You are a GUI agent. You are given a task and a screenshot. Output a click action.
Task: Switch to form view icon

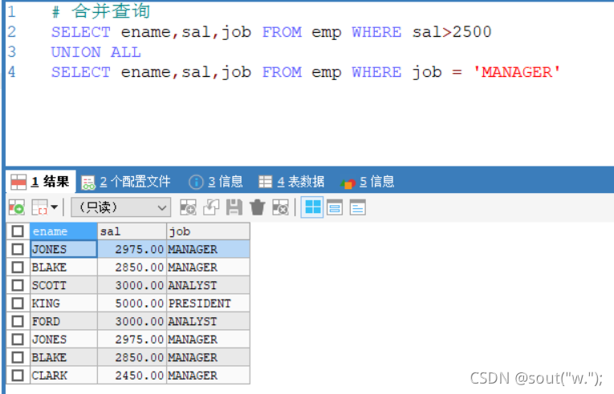click(335, 207)
